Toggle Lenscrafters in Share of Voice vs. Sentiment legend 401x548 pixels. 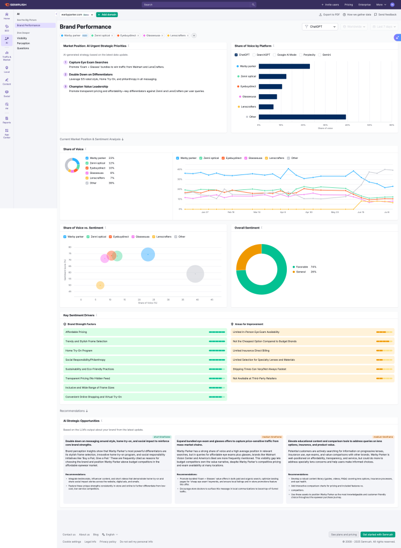tap(154, 237)
